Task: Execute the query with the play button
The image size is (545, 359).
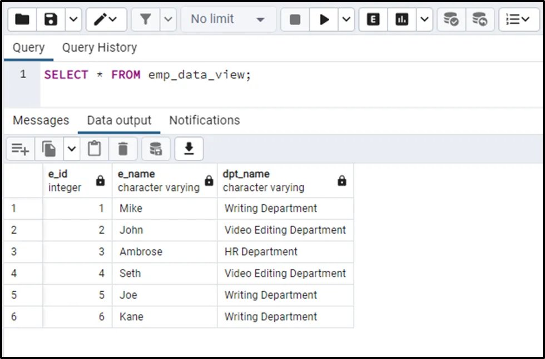Action: click(324, 19)
